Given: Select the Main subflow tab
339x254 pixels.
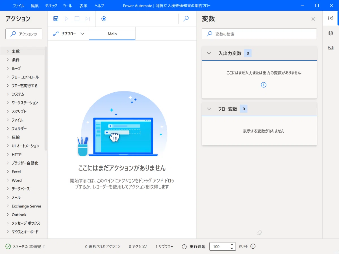Looking at the screenshot, I should click(112, 34).
